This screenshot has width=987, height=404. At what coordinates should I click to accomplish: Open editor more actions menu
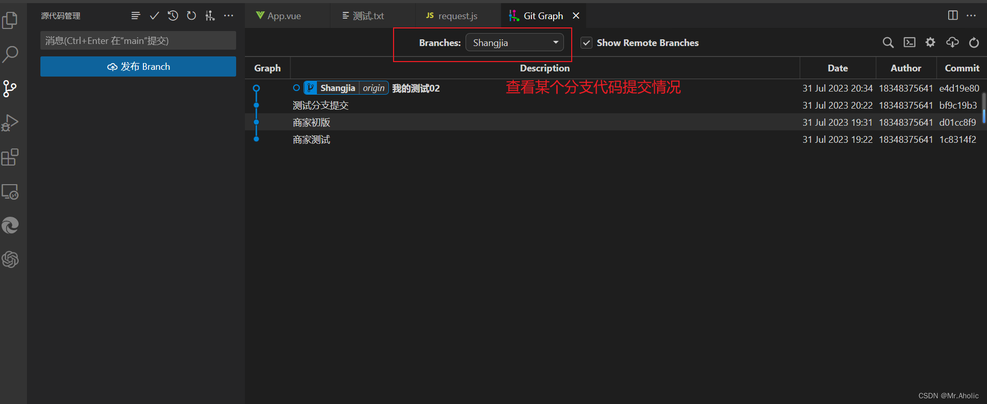971,16
